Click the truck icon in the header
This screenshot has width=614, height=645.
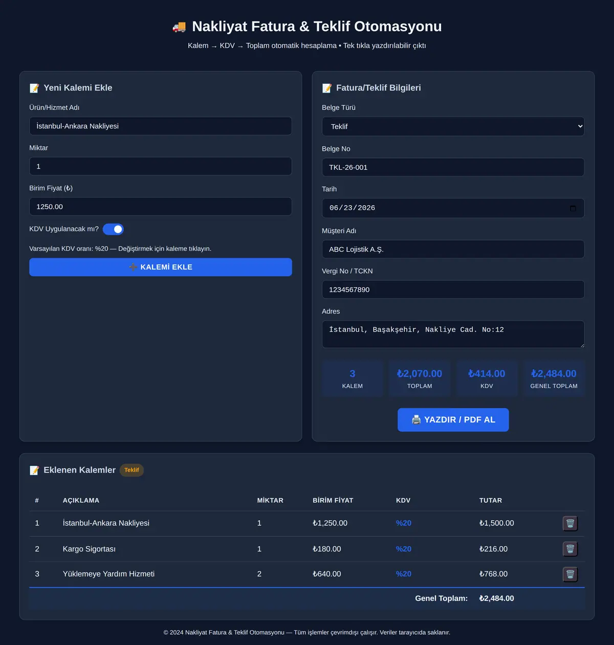pos(179,27)
